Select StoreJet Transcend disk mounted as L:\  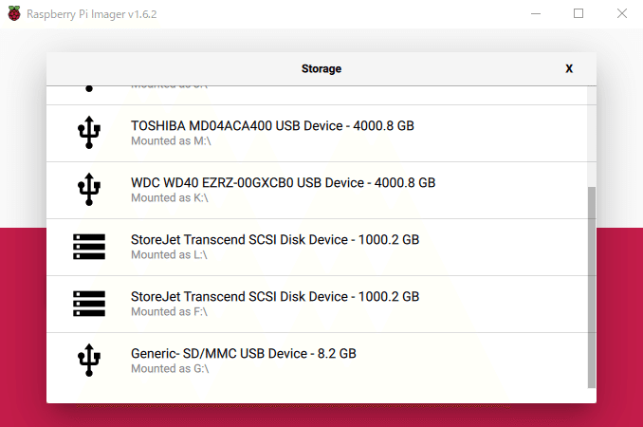click(x=317, y=248)
